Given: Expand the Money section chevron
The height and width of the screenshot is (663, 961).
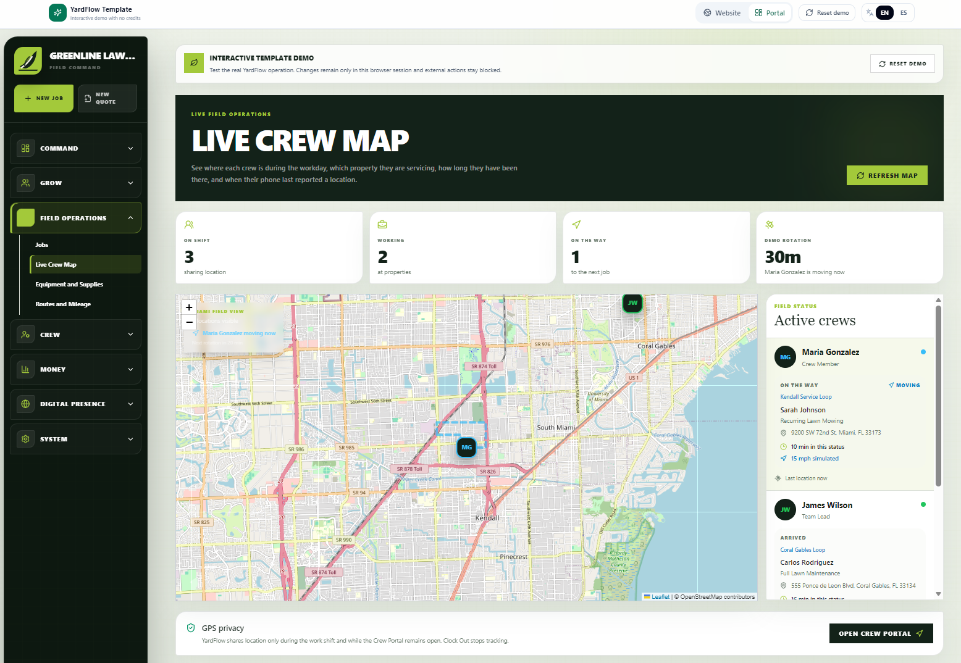Looking at the screenshot, I should pos(130,369).
